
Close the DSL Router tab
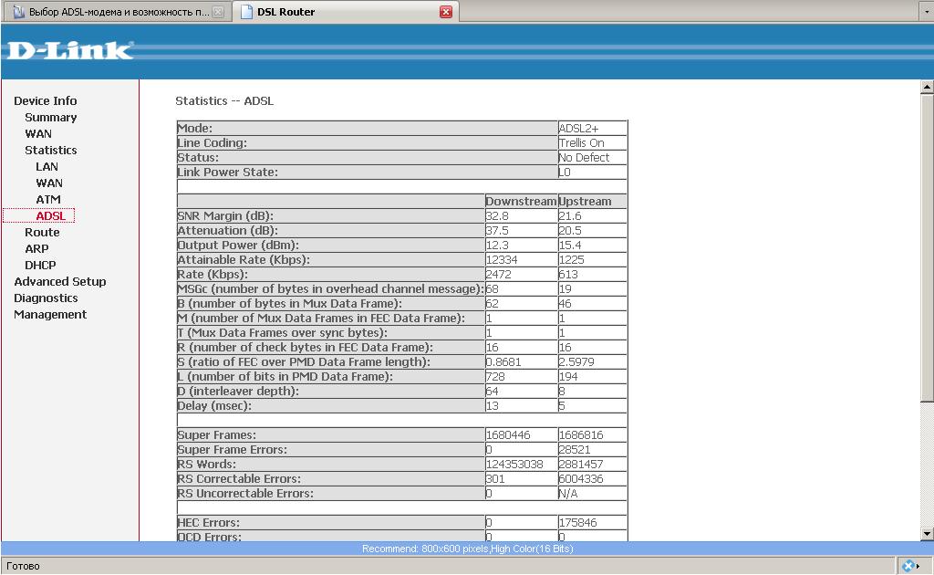446,12
